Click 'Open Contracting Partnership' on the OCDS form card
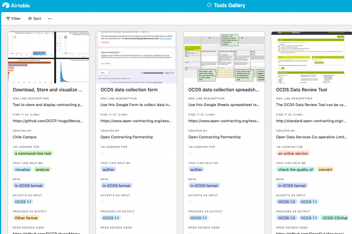The width and height of the screenshot is (352, 234). point(126,137)
